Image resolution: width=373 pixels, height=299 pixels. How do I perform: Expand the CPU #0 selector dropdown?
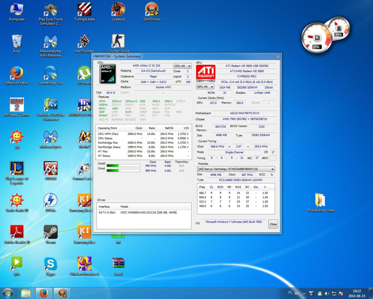[x=182, y=66]
